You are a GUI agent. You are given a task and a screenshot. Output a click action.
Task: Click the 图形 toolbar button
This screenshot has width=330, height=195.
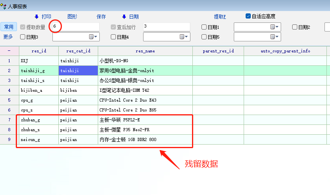tap(72, 17)
